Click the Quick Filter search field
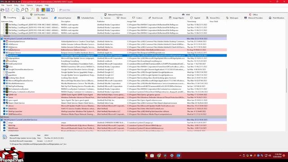 pos(74,10)
